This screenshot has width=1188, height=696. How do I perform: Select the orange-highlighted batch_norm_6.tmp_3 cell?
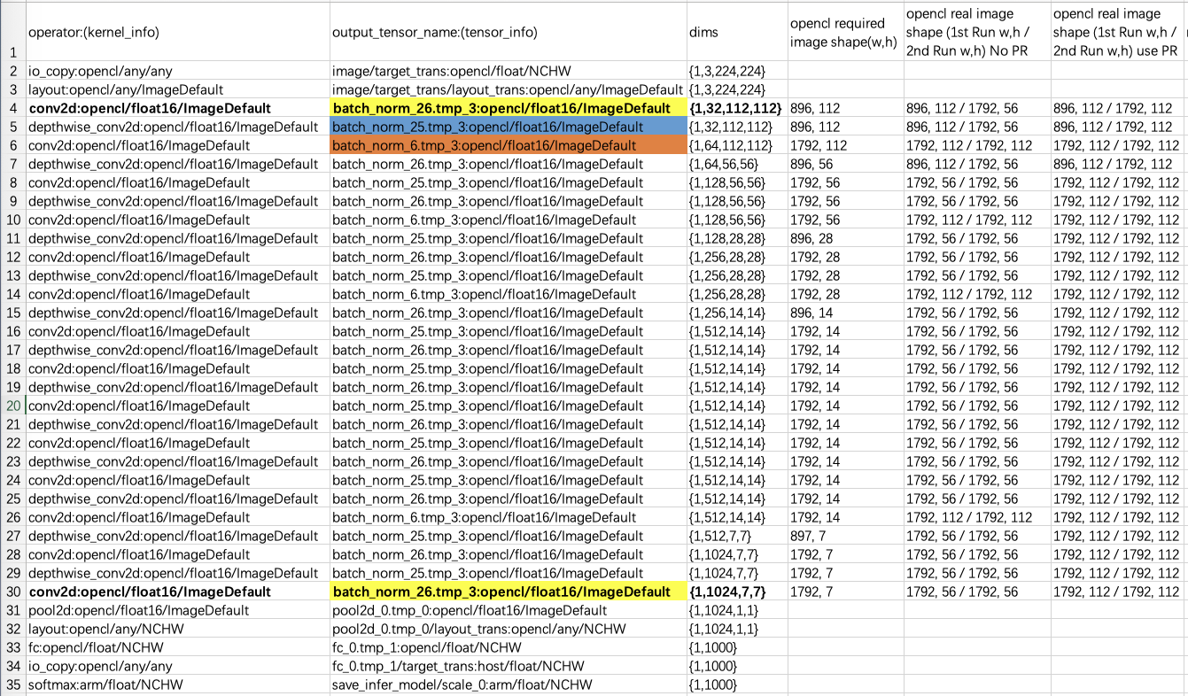[508, 145]
